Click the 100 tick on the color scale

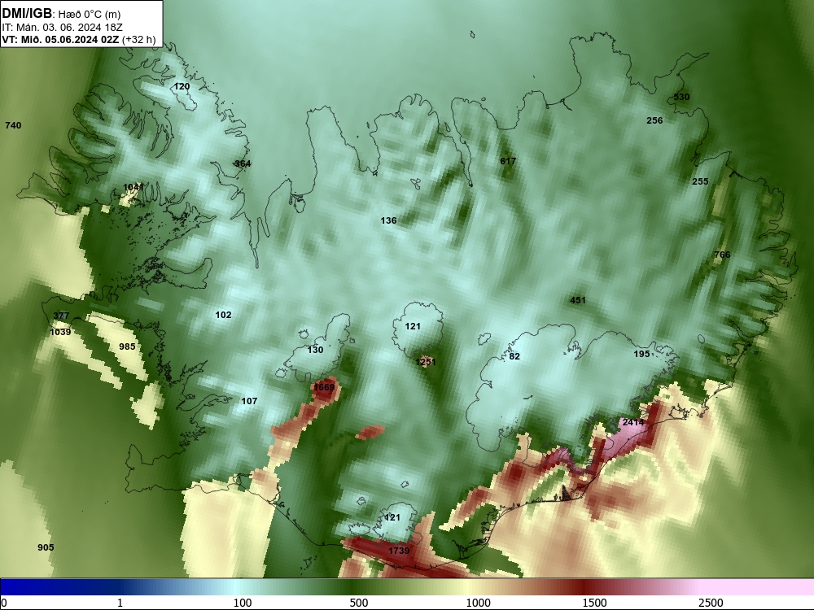(243, 603)
